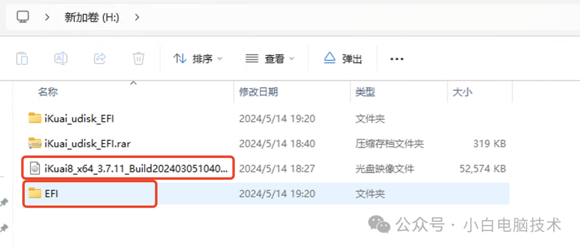Click the 2024/5/14 18:27 date cell

pyautogui.click(x=277, y=169)
